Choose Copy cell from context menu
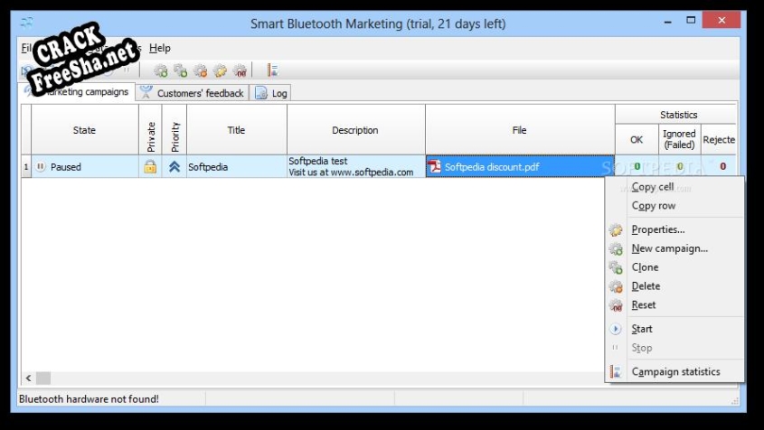 click(653, 187)
